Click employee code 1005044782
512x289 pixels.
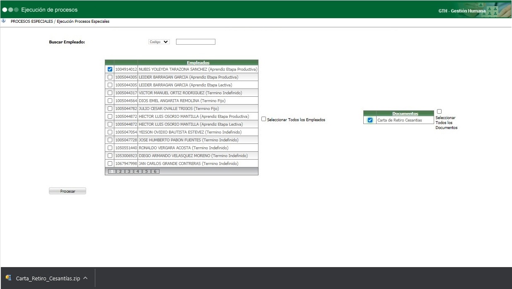coord(126,109)
